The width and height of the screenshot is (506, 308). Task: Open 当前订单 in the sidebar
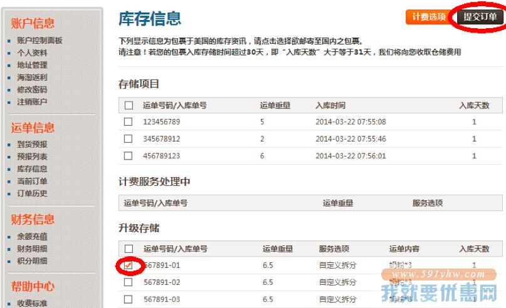(x=32, y=181)
